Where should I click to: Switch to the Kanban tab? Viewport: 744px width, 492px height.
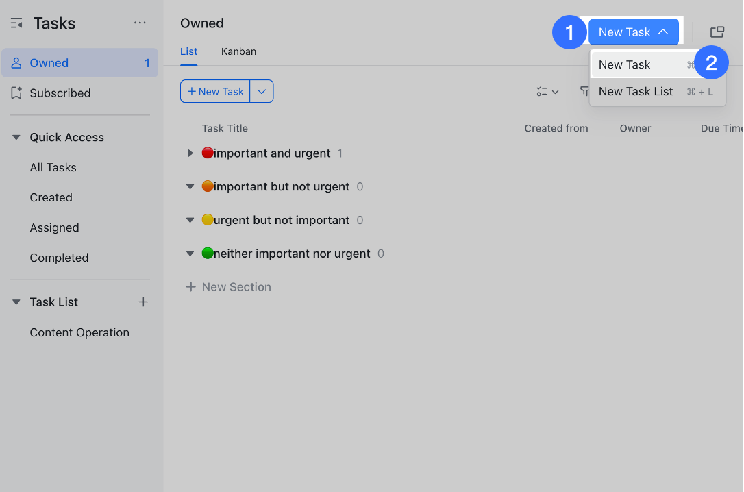[x=238, y=51]
